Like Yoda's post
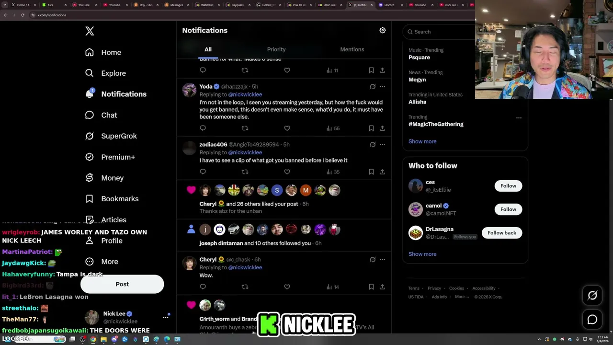Image resolution: width=613 pixels, height=345 pixels. click(287, 128)
